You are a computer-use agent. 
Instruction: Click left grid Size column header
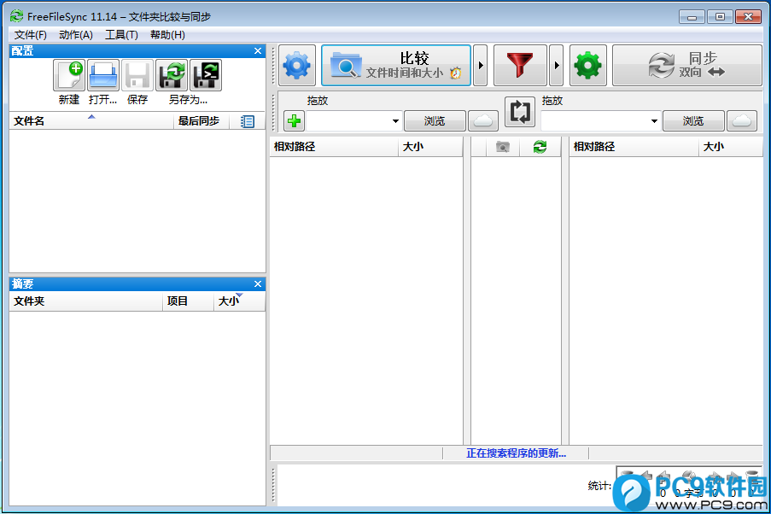[430, 147]
